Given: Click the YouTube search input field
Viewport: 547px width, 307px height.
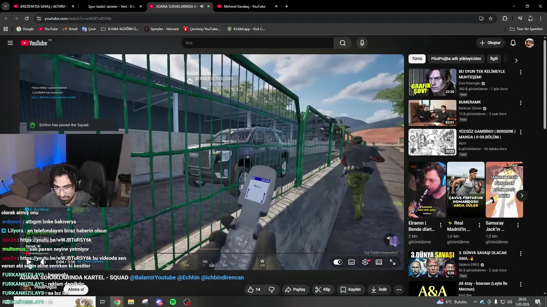Looking at the screenshot, I should [258, 43].
